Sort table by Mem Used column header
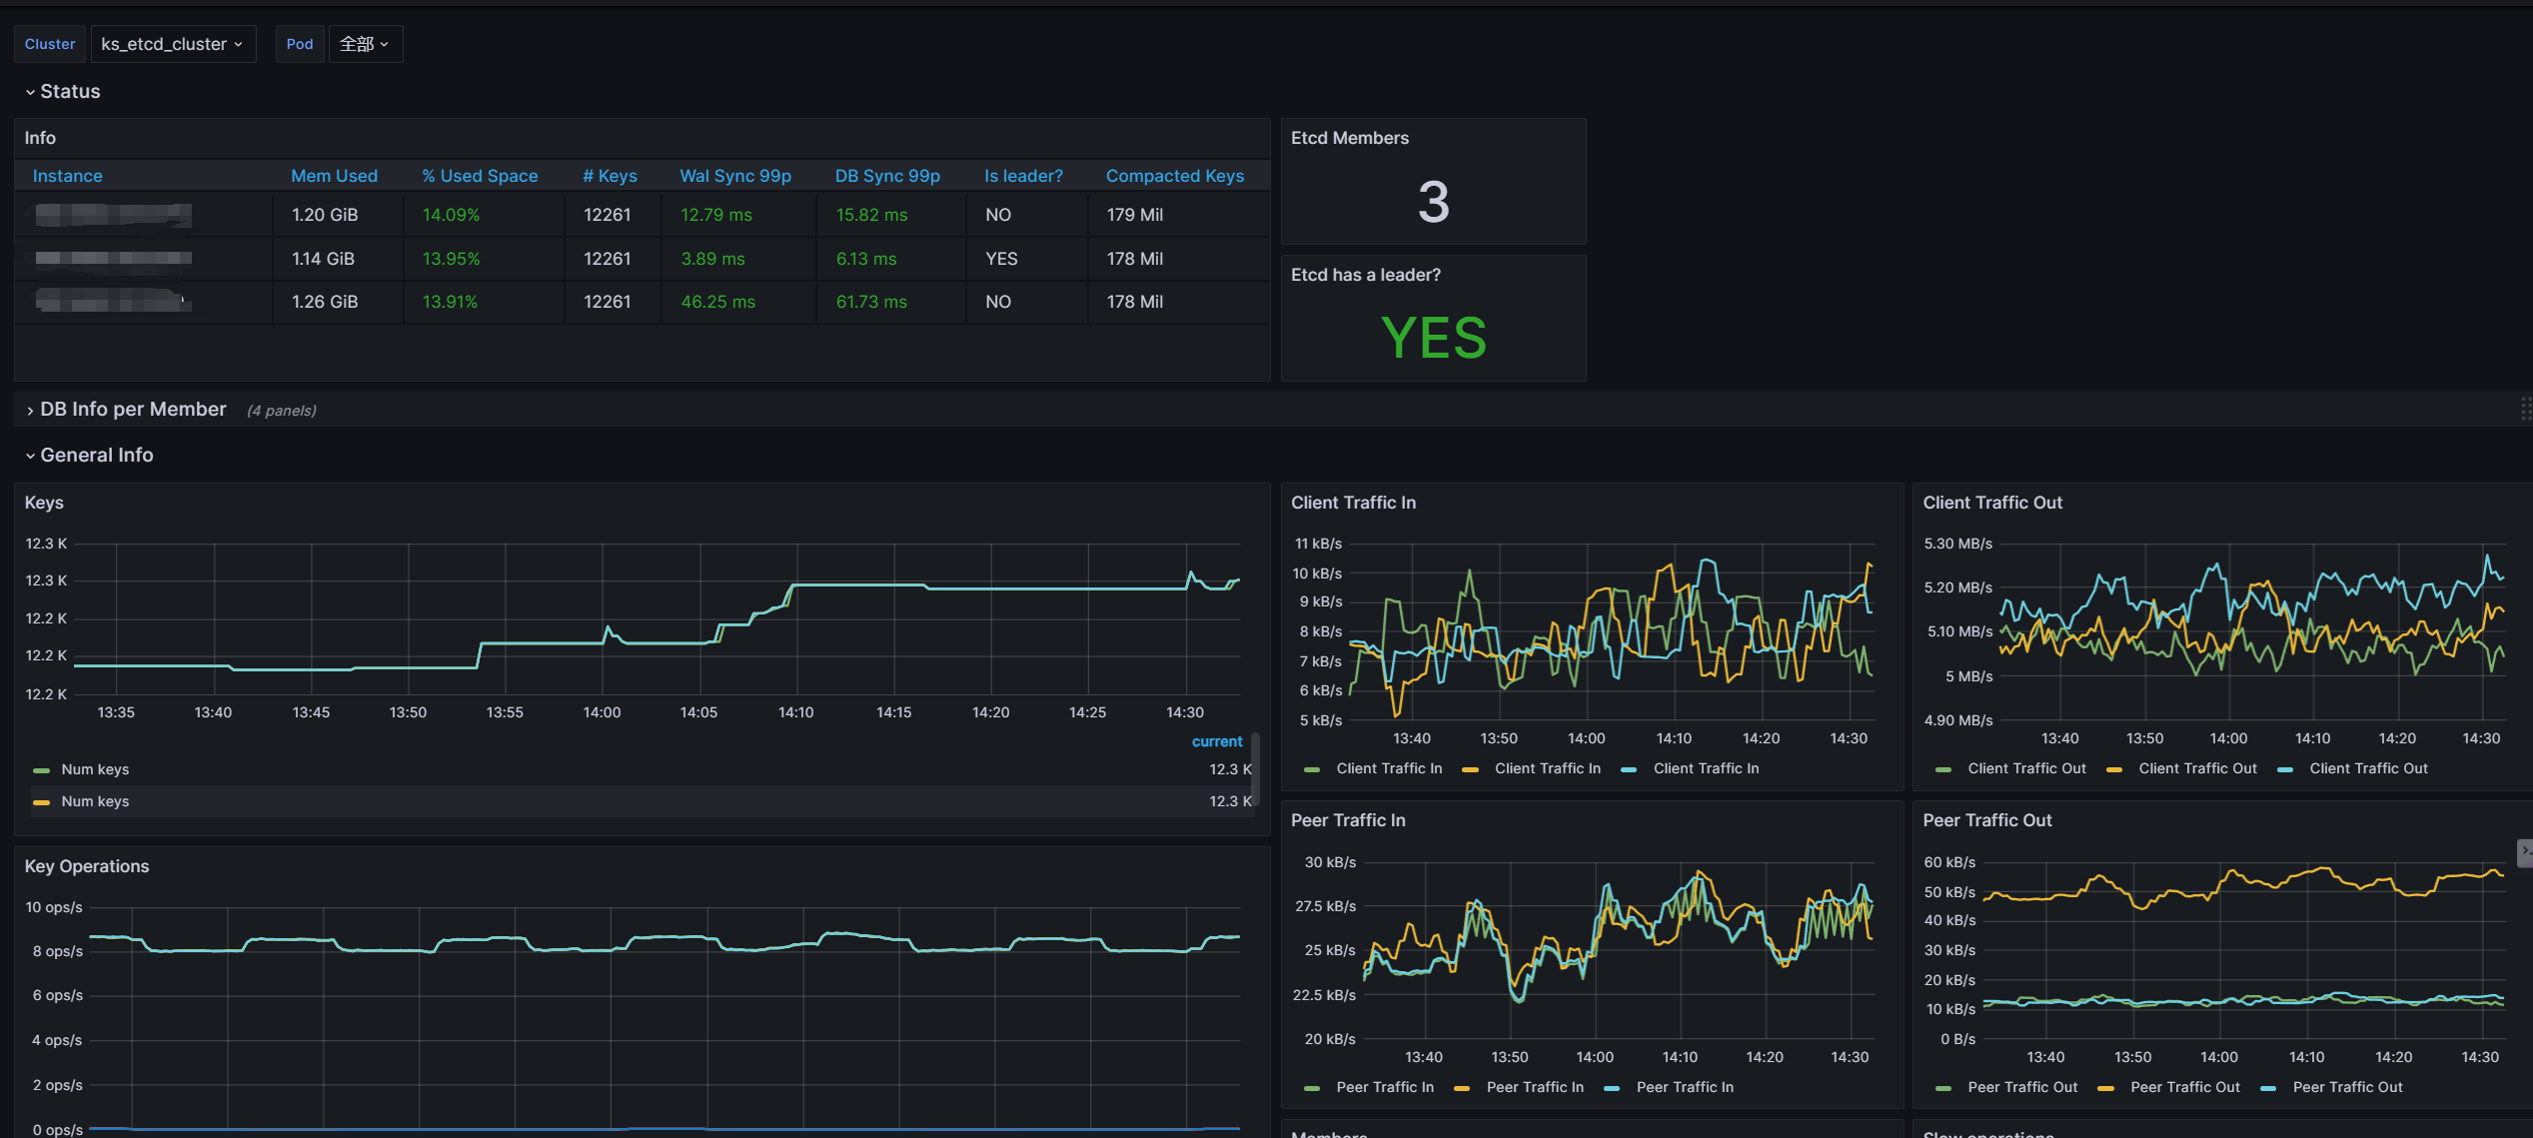This screenshot has width=2533, height=1138. (334, 176)
